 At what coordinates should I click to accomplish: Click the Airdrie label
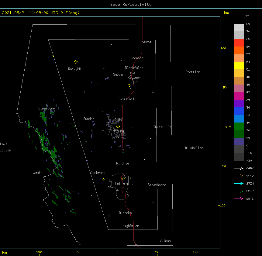[x=122, y=163]
